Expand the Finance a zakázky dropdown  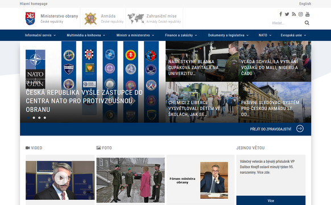point(181,35)
